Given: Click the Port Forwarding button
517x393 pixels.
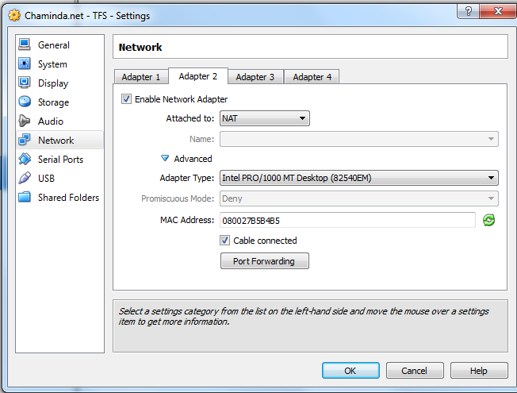Looking at the screenshot, I should point(264,261).
